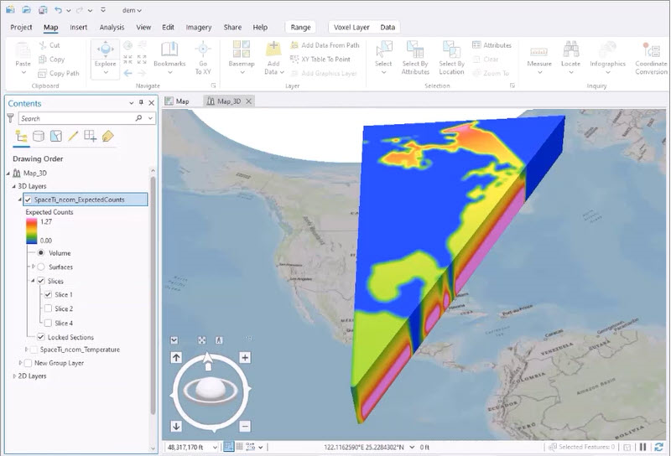Select the Surfaces radio button
This screenshot has height=456, width=671.
click(x=41, y=267)
